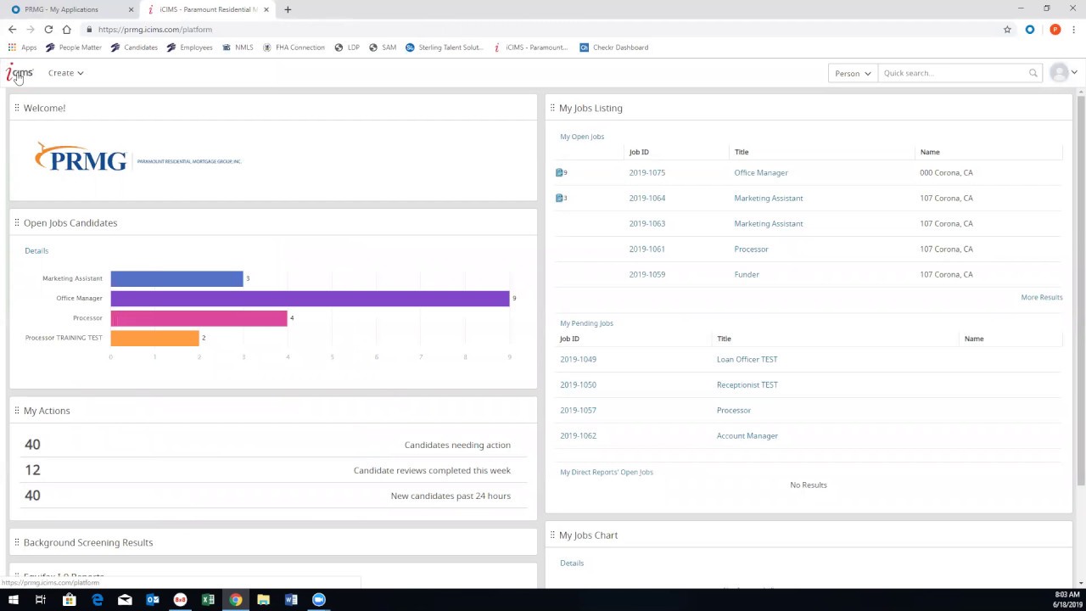This screenshot has height=611, width=1086.
Task: Reload the page in Chrome
Action: [x=48, y=30]
